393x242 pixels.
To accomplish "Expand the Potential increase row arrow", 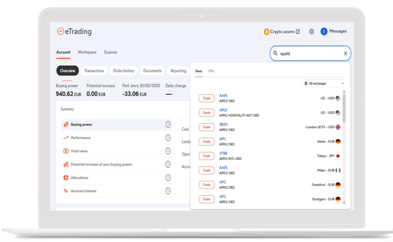I will point(168,164).
